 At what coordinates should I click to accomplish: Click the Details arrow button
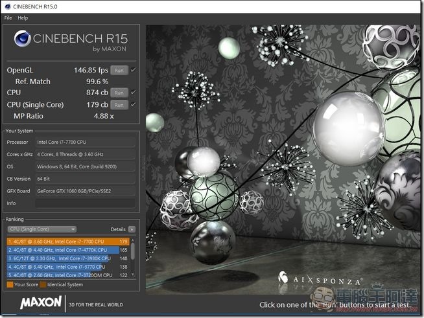point(132,229)
